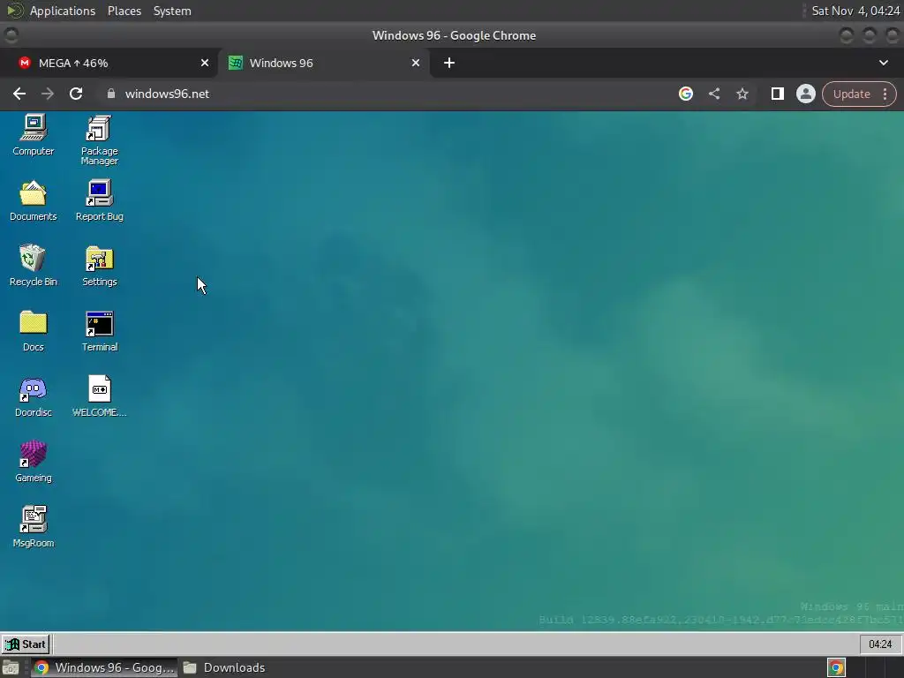904x678 pixels.
Task: Open the Doordisc shortcut
Action: [34, 396]
